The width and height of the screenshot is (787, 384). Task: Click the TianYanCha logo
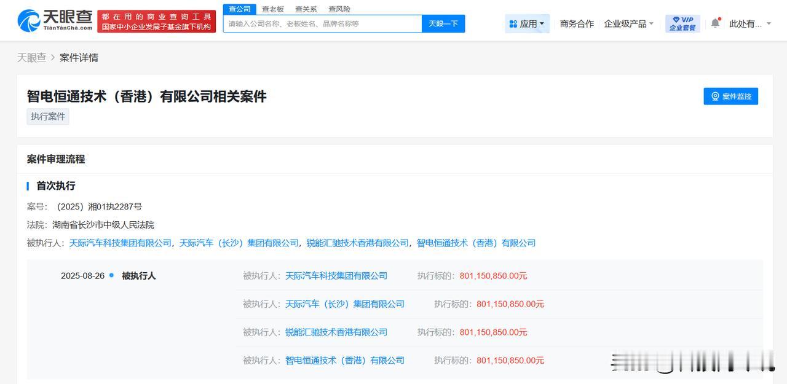click(55, 21)
